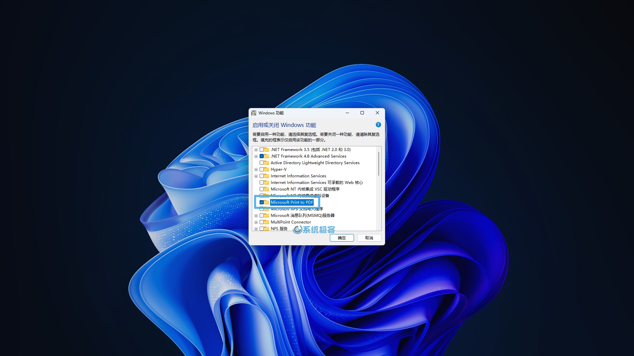Enable the Hyper-V checkbox
Viewport: 634px width, 356px height.
[x=262, y=169]
